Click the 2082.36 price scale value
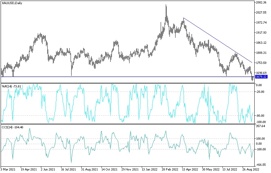Image resolution: width=271 pixels, height=173 pixels. [x=261, y=3]
